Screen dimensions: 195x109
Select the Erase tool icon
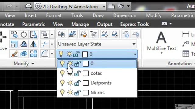coord(14,54)
